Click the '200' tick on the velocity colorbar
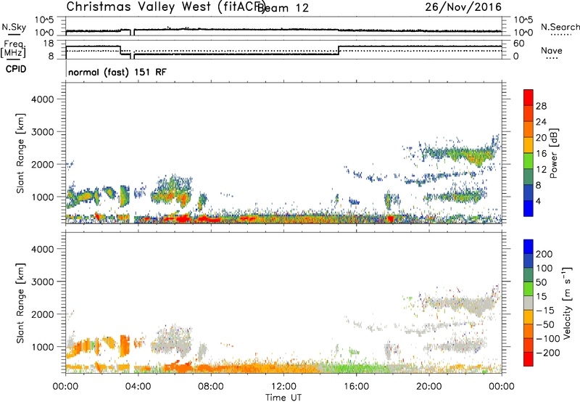Image resolution: width=580 pixels, height=402 pixels. [x=544, y=254]
